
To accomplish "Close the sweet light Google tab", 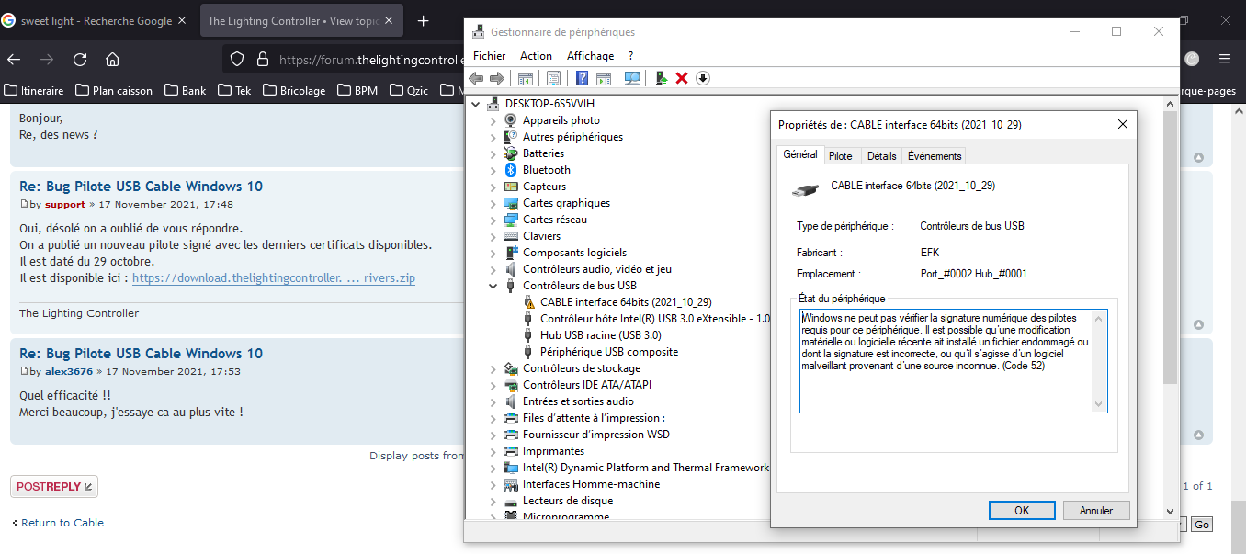I will [181, 20].
